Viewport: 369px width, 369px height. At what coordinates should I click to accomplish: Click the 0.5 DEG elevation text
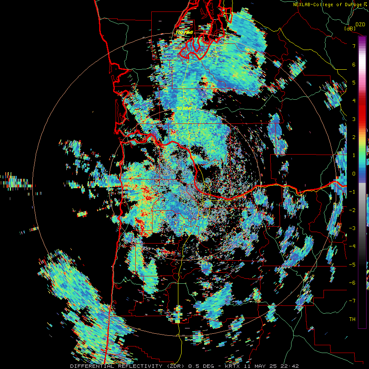[201, 366]
